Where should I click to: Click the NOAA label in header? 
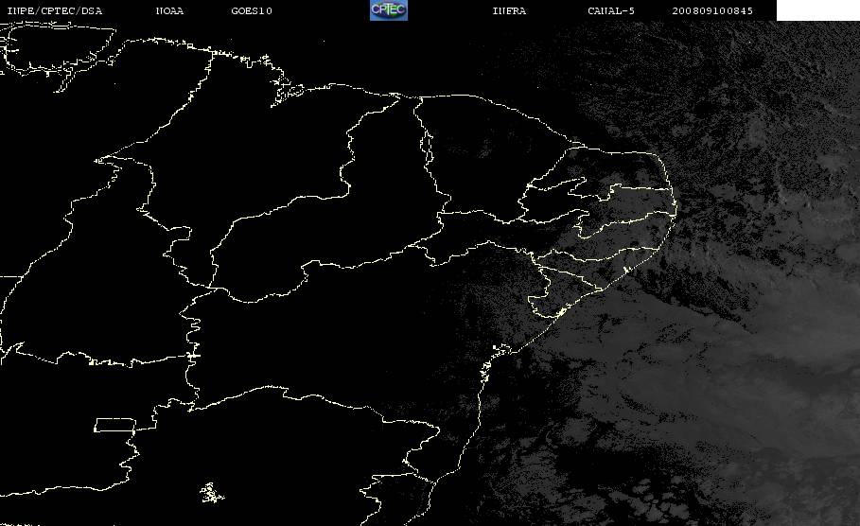[169, 11]
